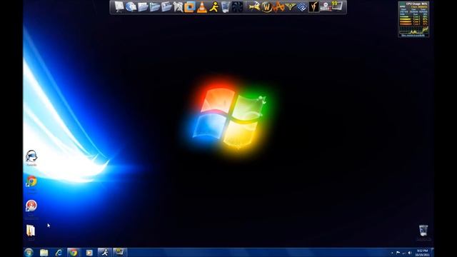Open Action Center flag icon in tray
The height and width of the screenshot is (257, 457).
tap(398, 253)
